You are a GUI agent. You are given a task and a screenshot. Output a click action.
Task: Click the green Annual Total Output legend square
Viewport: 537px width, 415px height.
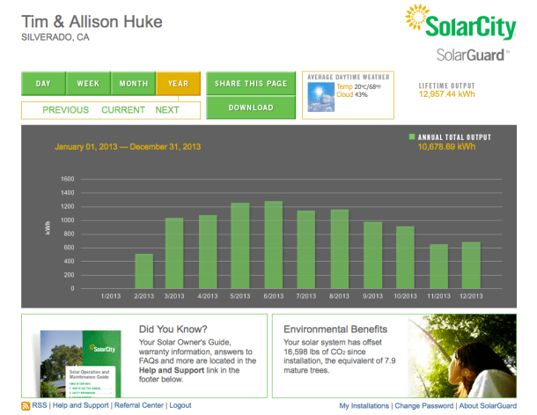(412, 137)
